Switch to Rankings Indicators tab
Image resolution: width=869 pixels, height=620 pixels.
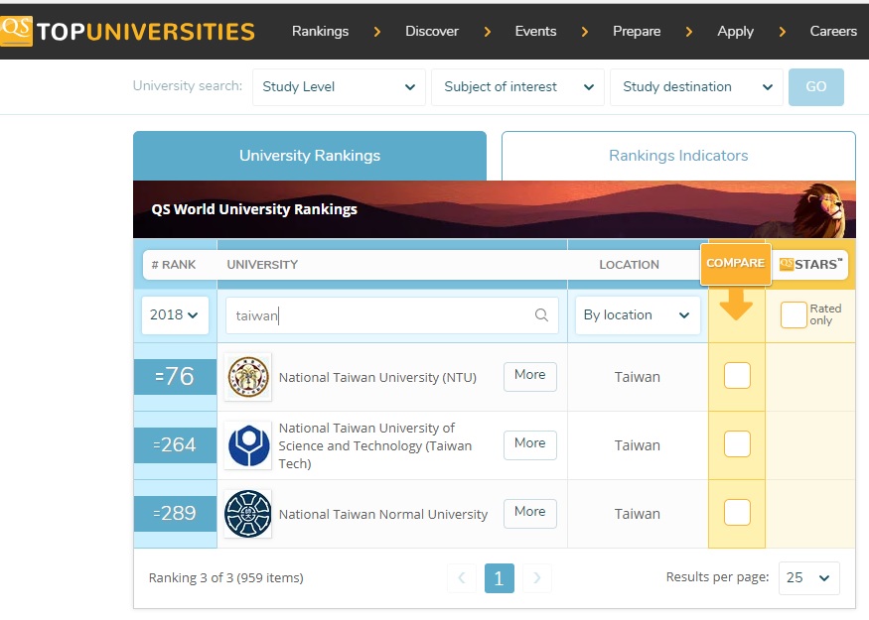[x=678, y=156]
